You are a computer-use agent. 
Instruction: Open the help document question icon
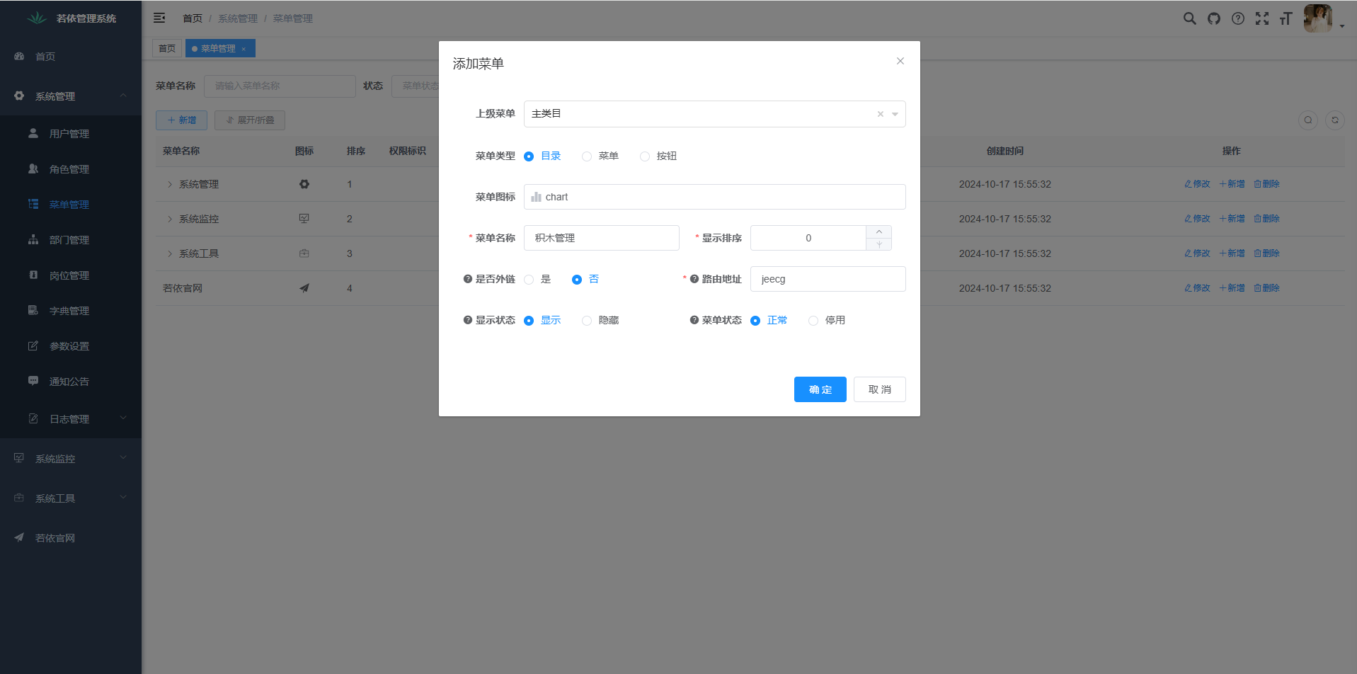(1238, 18)
